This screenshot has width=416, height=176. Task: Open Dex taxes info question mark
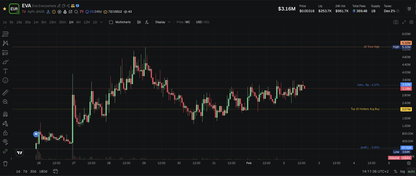click(398, 11)
